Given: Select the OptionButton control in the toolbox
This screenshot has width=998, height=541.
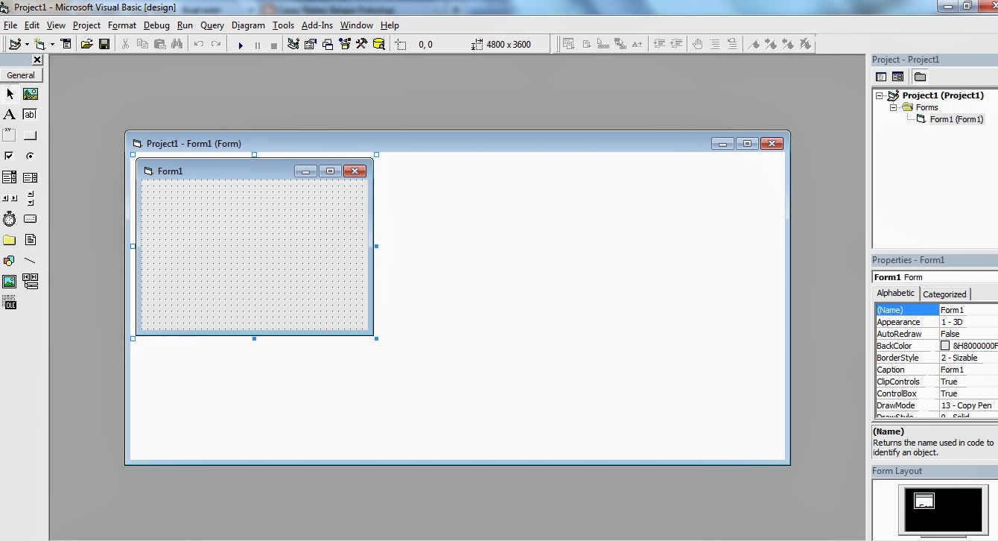Looking at the screenshot, I should (31, 156).
